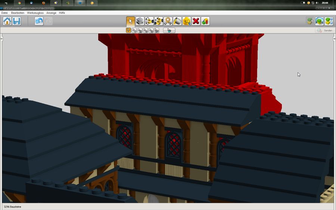Choose the Hinge rotation tool

149,21
